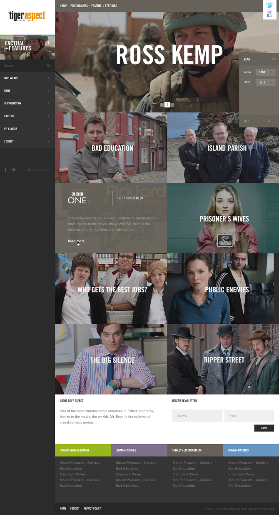Click the search magnifier icon in sidebar
Viewport: 279px width, 515px height.
click(x=48, y=66)
